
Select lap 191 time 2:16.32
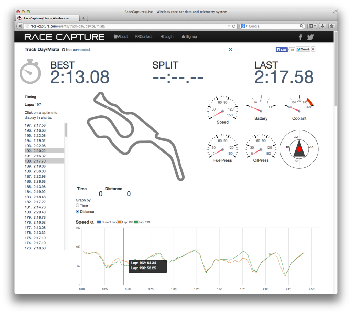(35, 156)
